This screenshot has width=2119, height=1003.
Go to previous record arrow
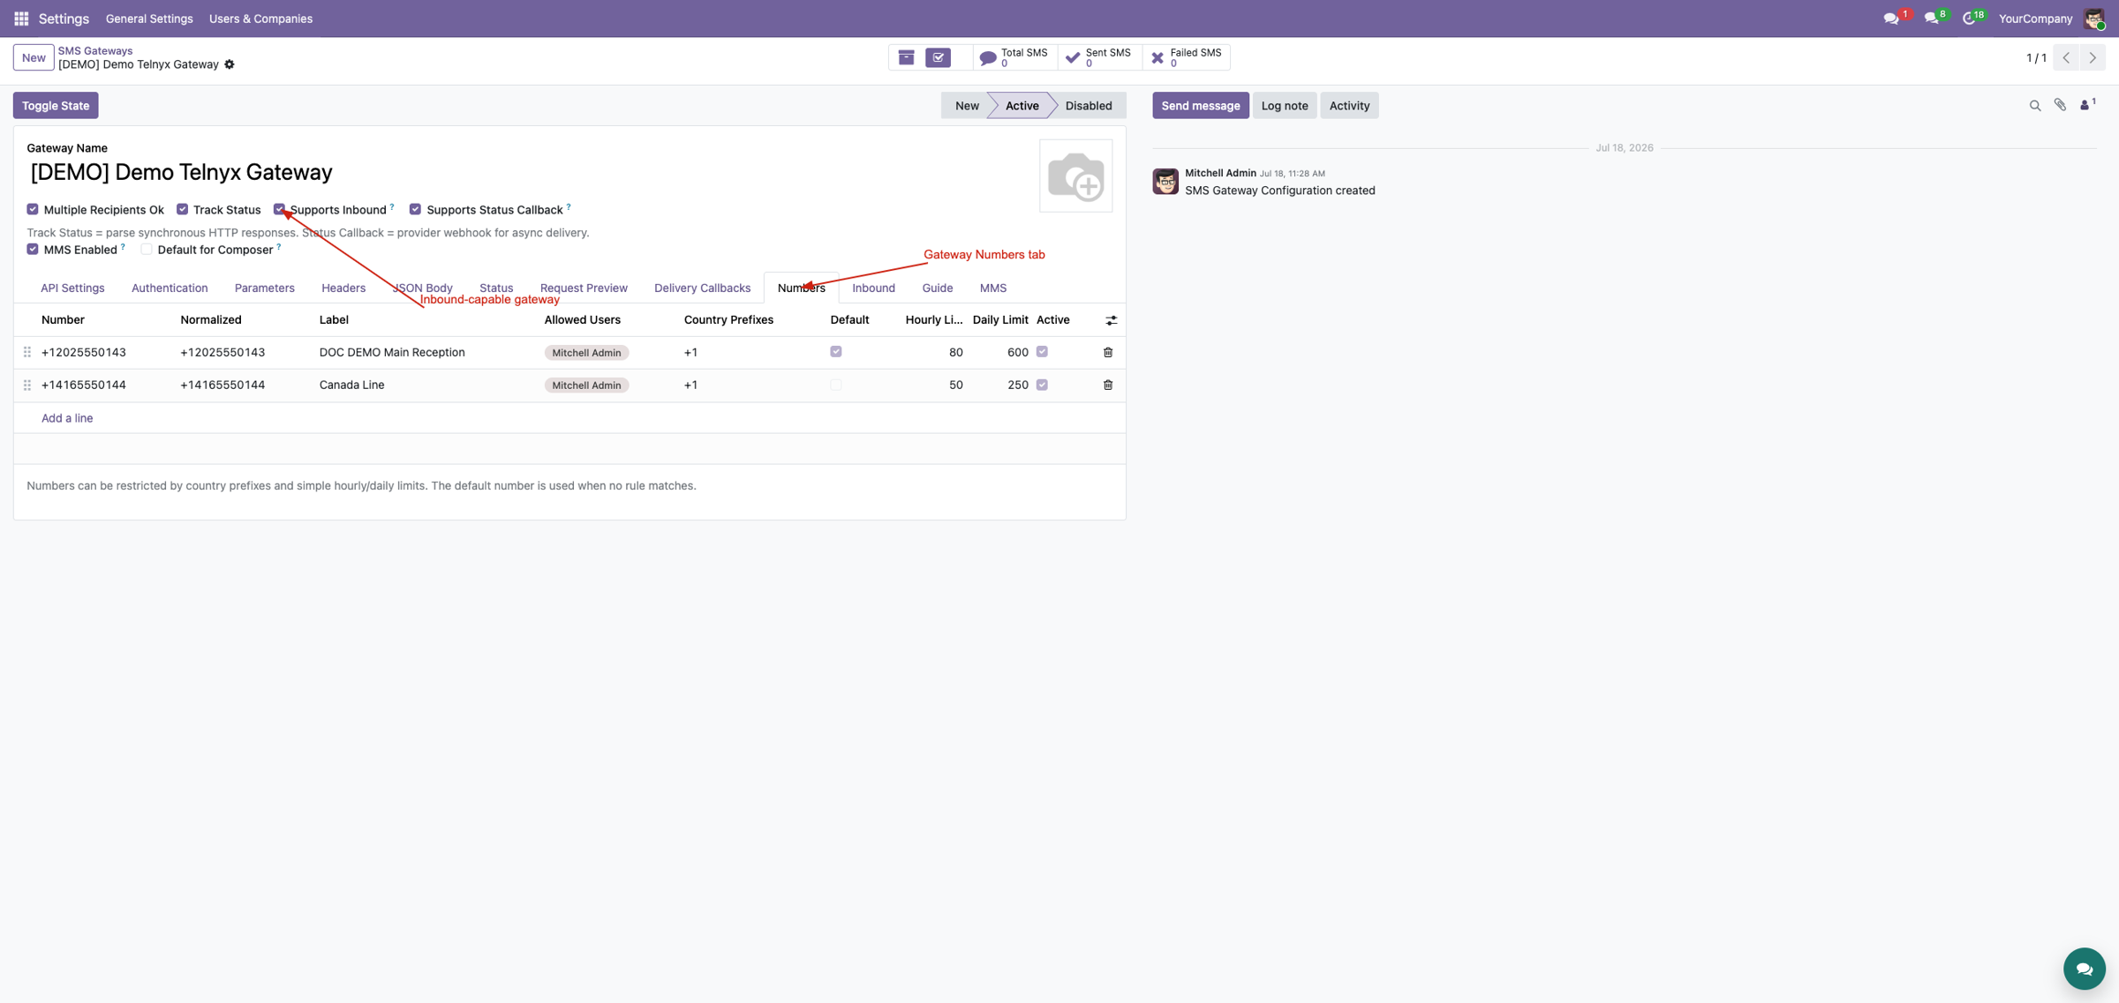tap(2066, 57)
